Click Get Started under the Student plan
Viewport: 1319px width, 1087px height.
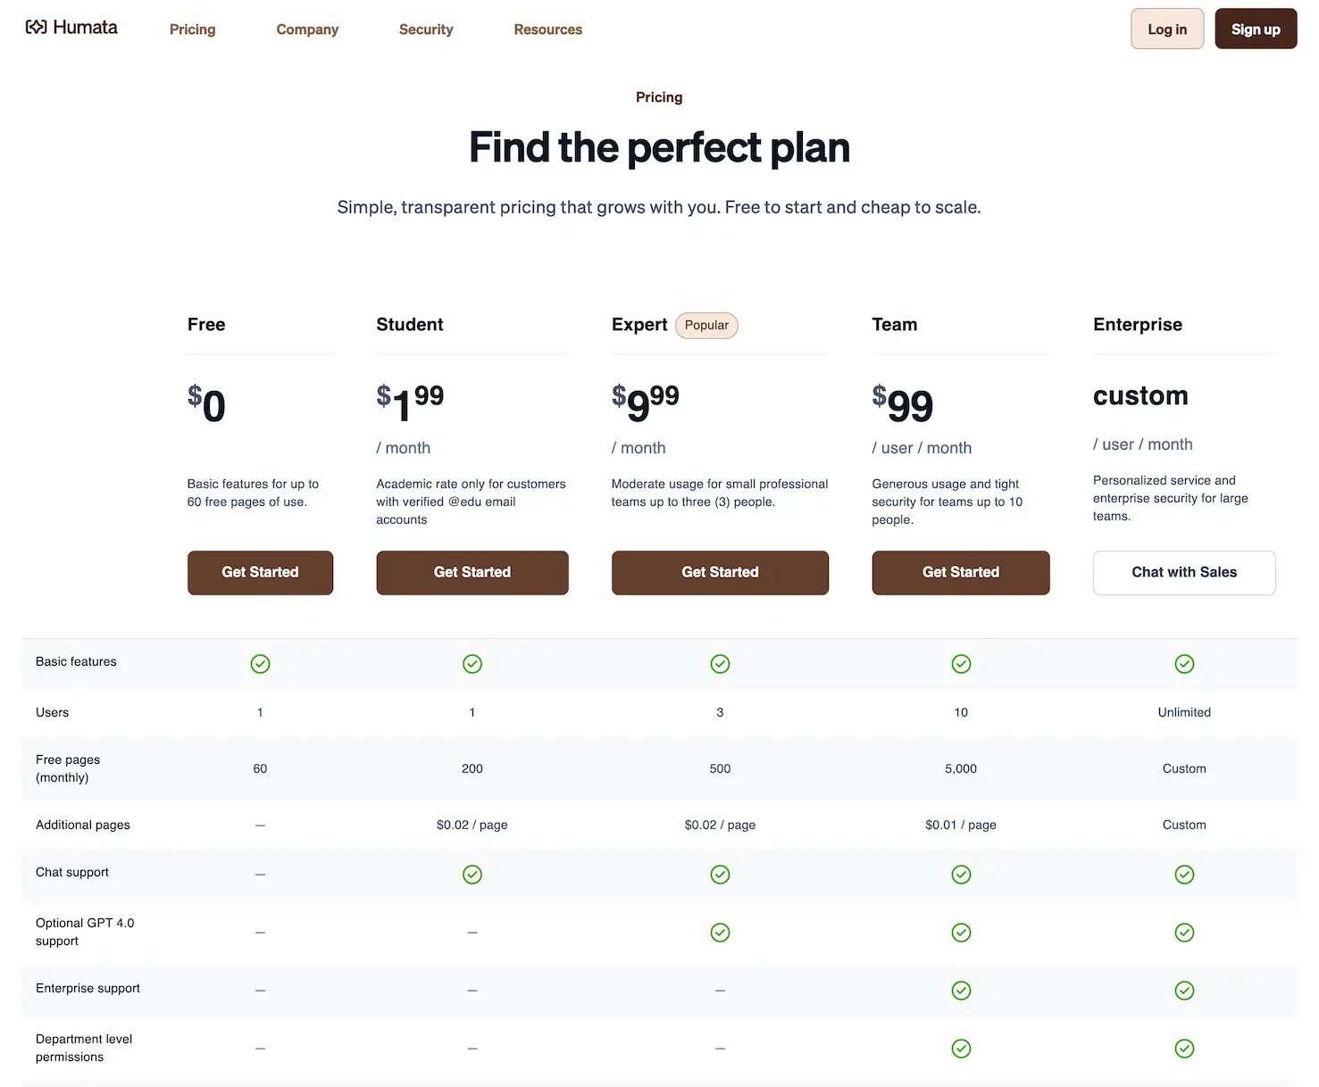pos(472,572)
